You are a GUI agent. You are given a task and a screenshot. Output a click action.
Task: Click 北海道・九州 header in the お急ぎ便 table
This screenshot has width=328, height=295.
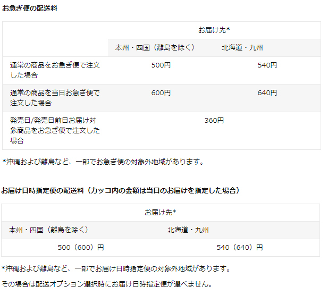point(242,48)
